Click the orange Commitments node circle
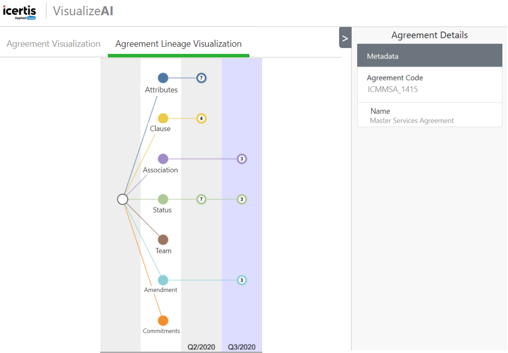 tap(163, 321)
